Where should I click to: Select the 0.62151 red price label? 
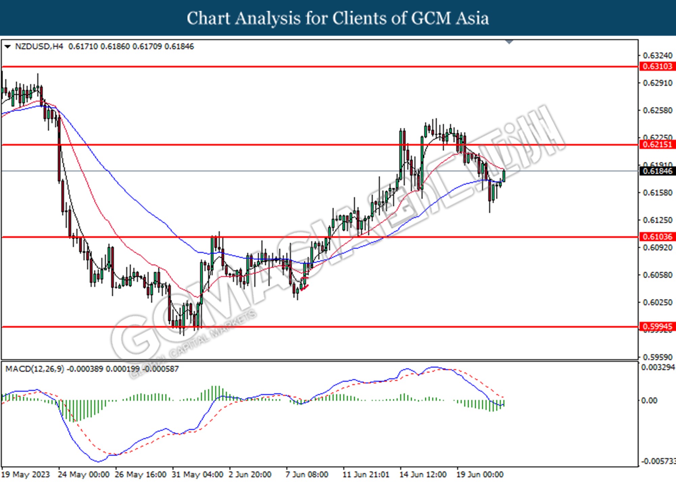[657, 144]
